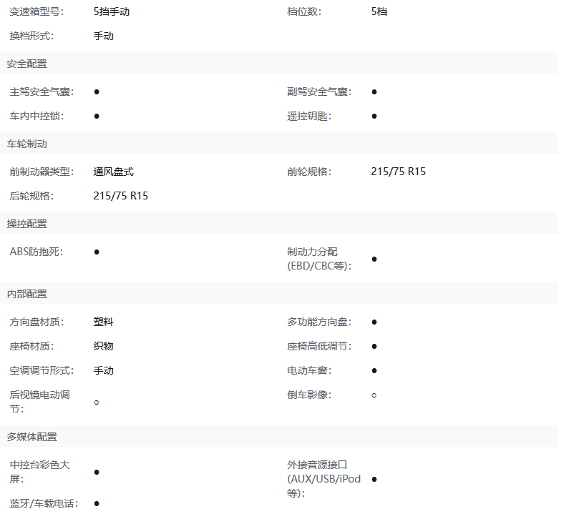This screenshot has height=514, width=561.
Task: Select the dot indicator for 遥控钥匙
Action: tap(374, 116)
